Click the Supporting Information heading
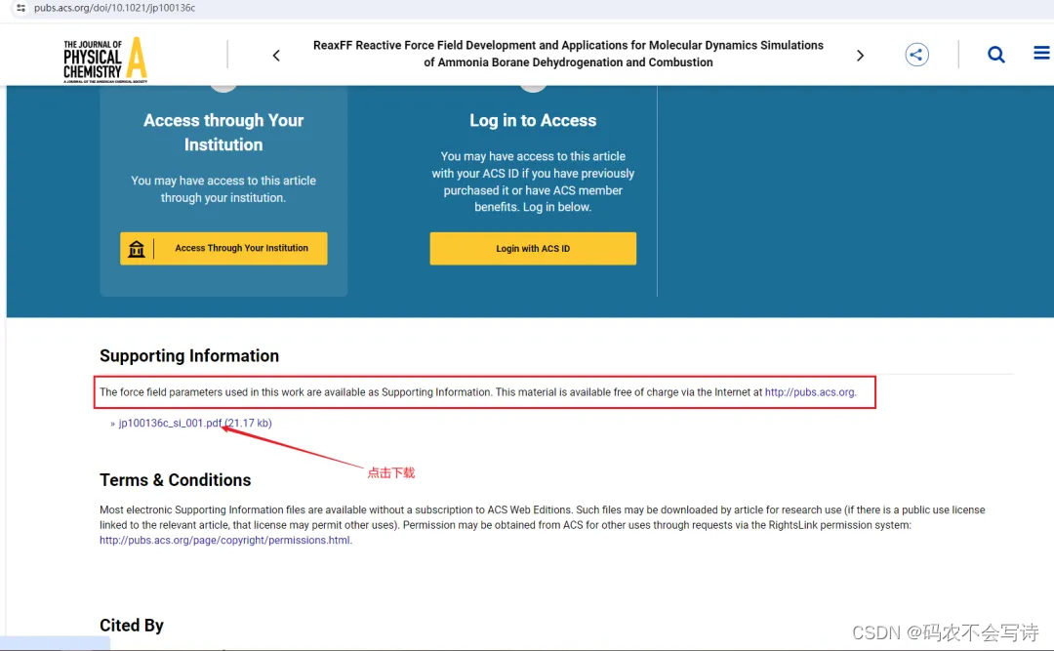This screenshot has width=1054, height=651. [x=189, y=356]
